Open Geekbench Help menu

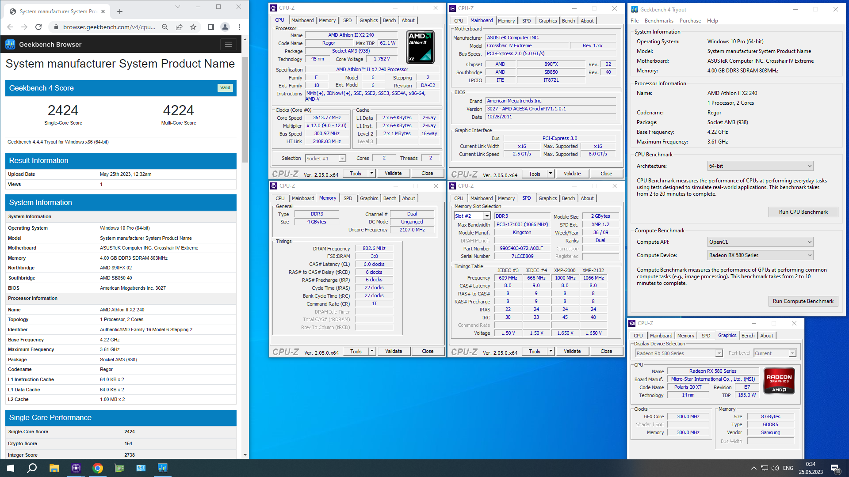pyautogui.click(x=712, y=21)
